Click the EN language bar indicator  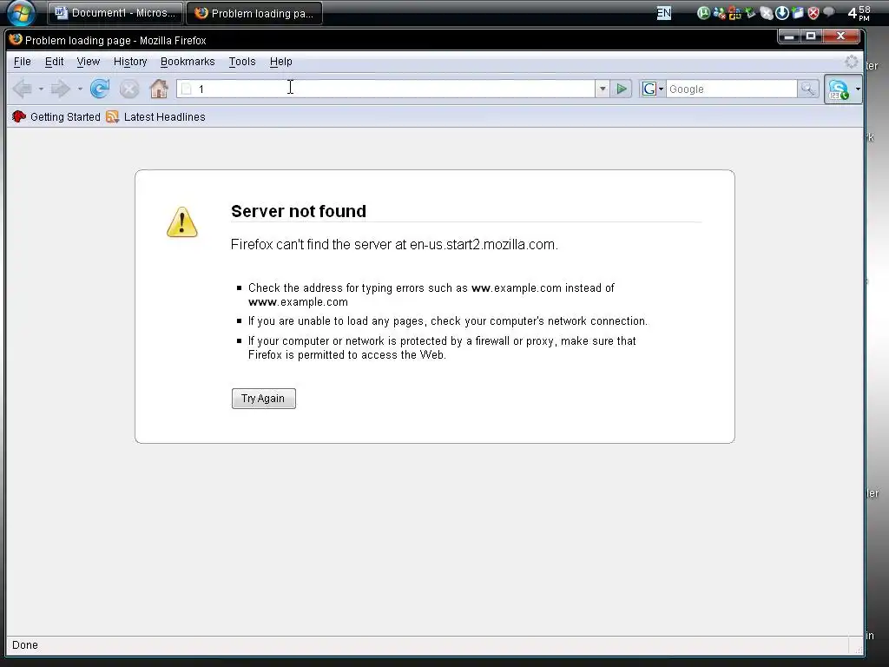pos(663,13)
